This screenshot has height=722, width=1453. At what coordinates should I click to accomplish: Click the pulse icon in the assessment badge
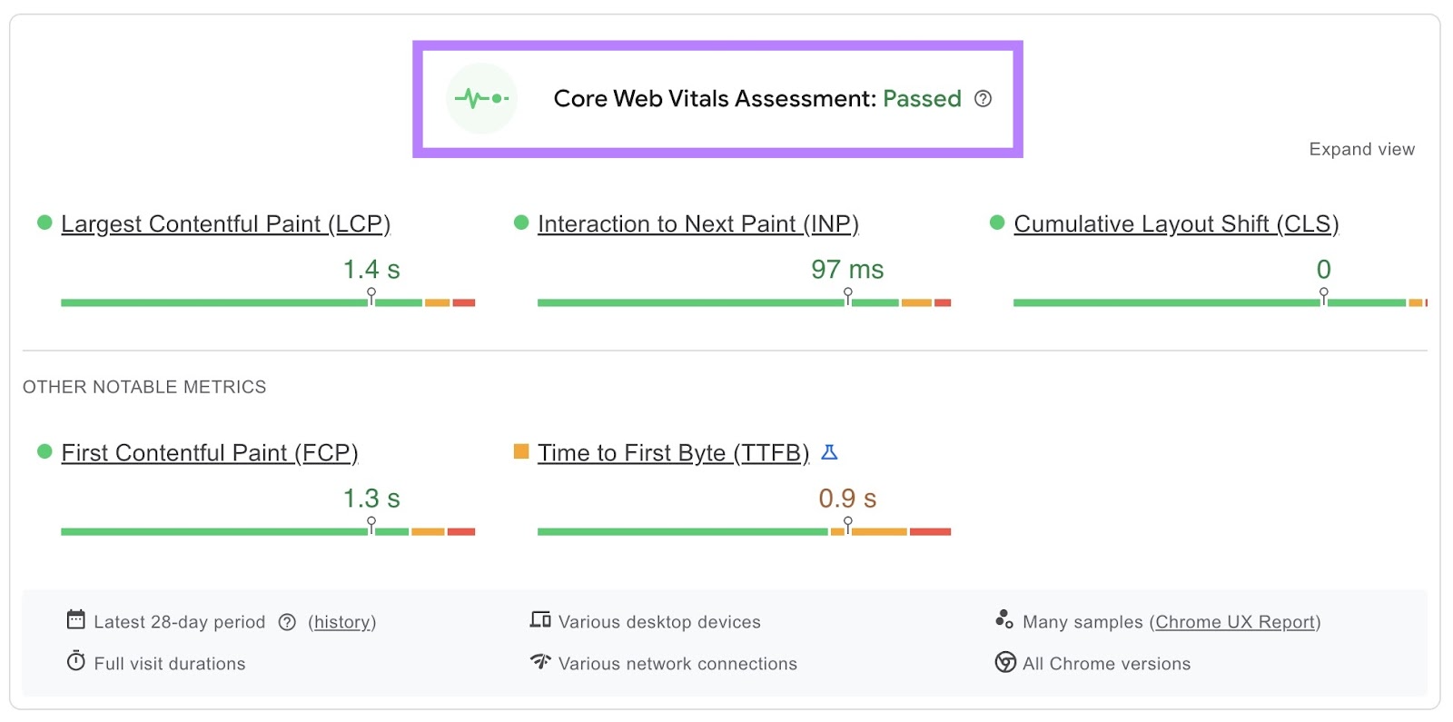tap(481, 98)
